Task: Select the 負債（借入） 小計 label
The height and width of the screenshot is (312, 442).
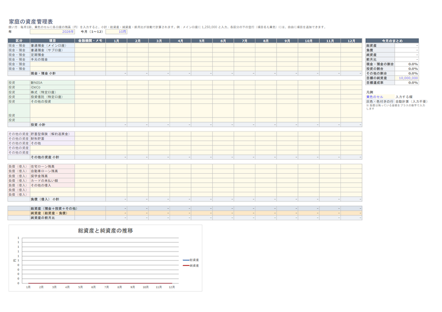Action: tap(45, 199)
